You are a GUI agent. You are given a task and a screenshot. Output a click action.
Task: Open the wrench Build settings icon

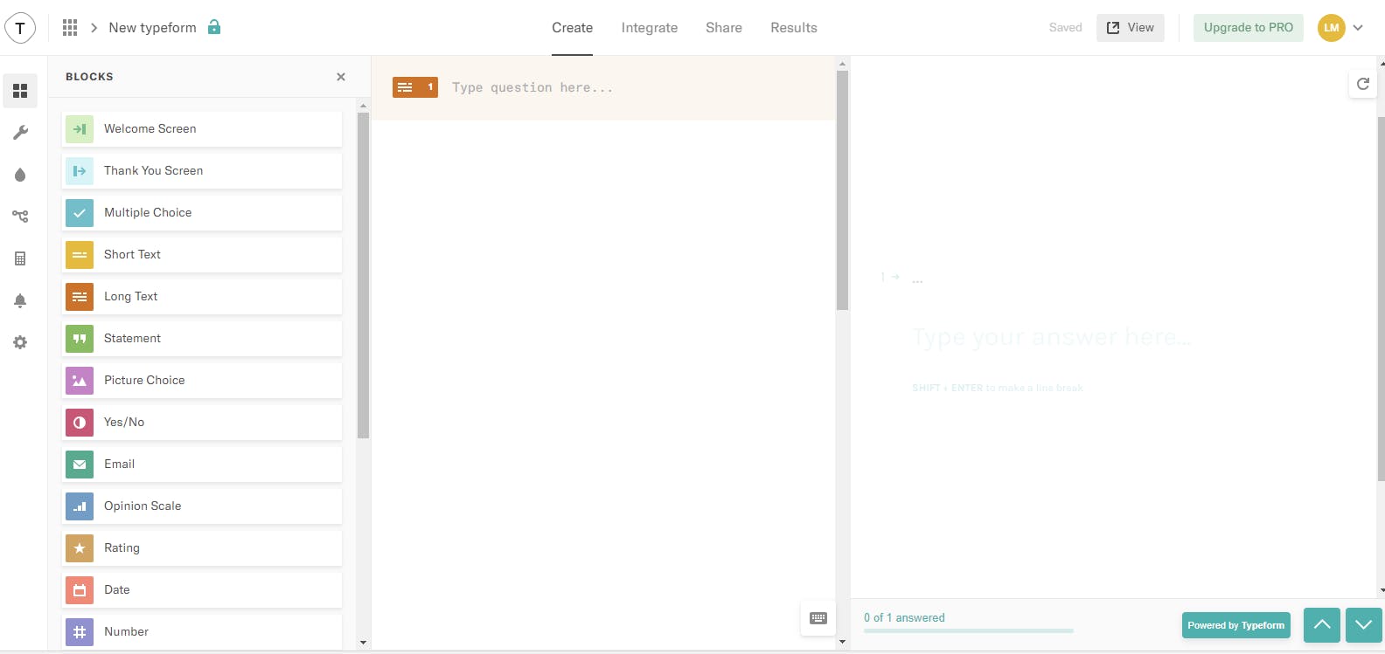coord(20,133)
